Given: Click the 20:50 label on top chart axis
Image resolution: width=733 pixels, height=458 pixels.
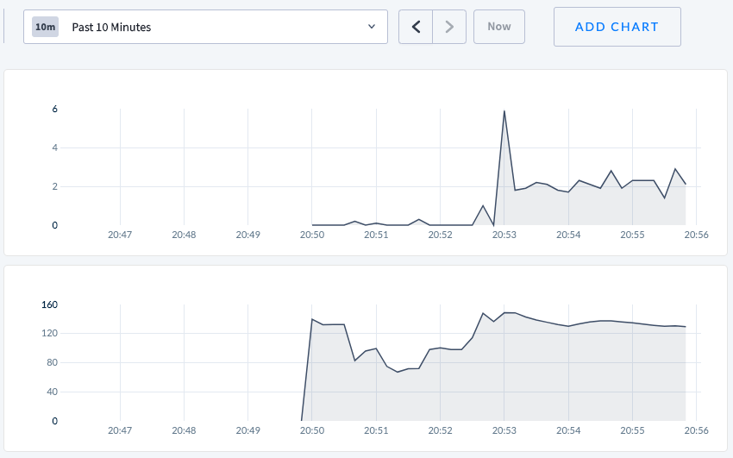Looking at the screenshot, I should (x=312, y=235).
